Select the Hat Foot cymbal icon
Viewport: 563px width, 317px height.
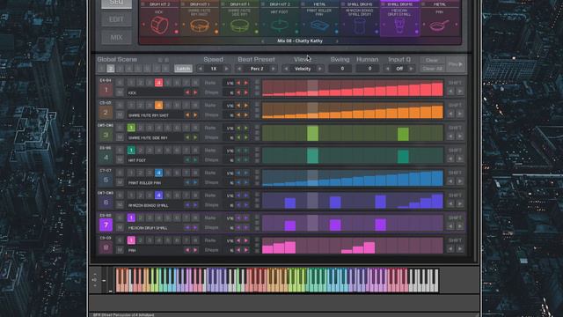(x=280, y=26)
